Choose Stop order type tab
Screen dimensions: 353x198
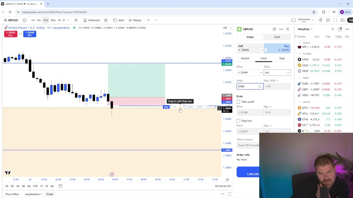[282, 58]
